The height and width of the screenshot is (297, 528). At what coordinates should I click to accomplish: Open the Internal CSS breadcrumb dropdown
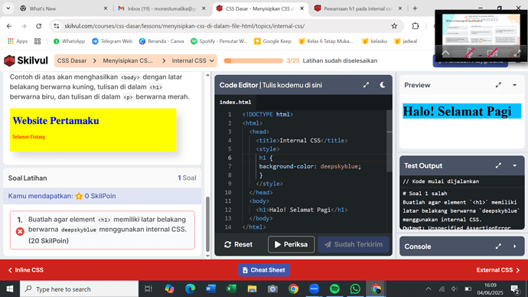[193, 60]
